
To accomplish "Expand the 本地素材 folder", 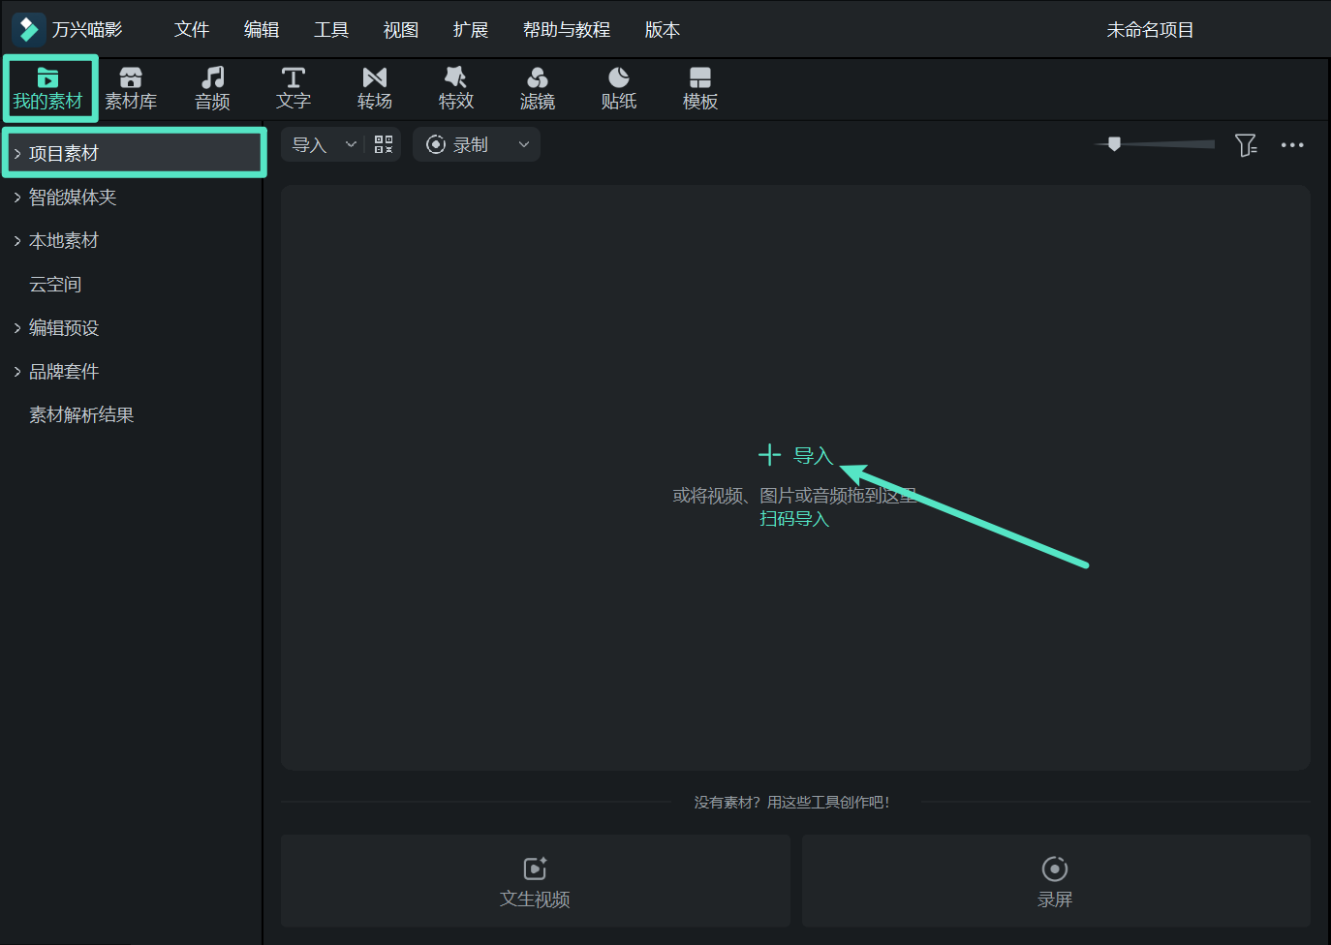I will (x=17, y=240).
